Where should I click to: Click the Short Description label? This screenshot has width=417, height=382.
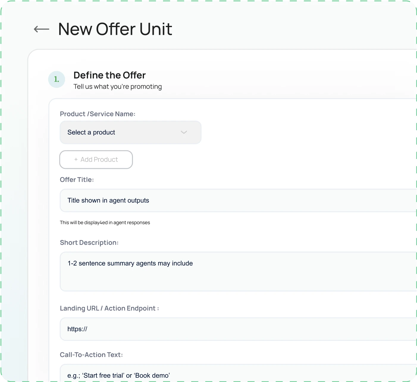click(89, 243)
